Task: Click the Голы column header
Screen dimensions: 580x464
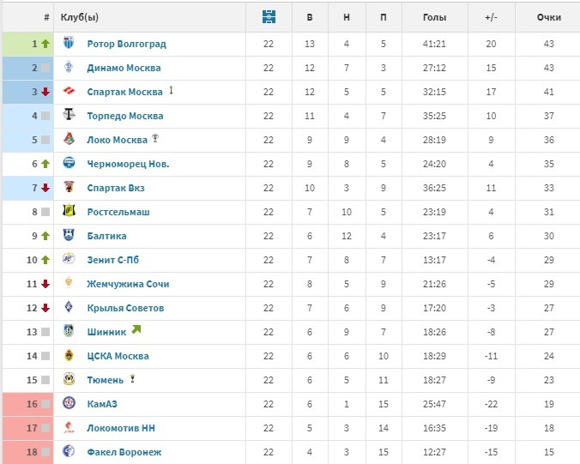Action: [435, 17]
